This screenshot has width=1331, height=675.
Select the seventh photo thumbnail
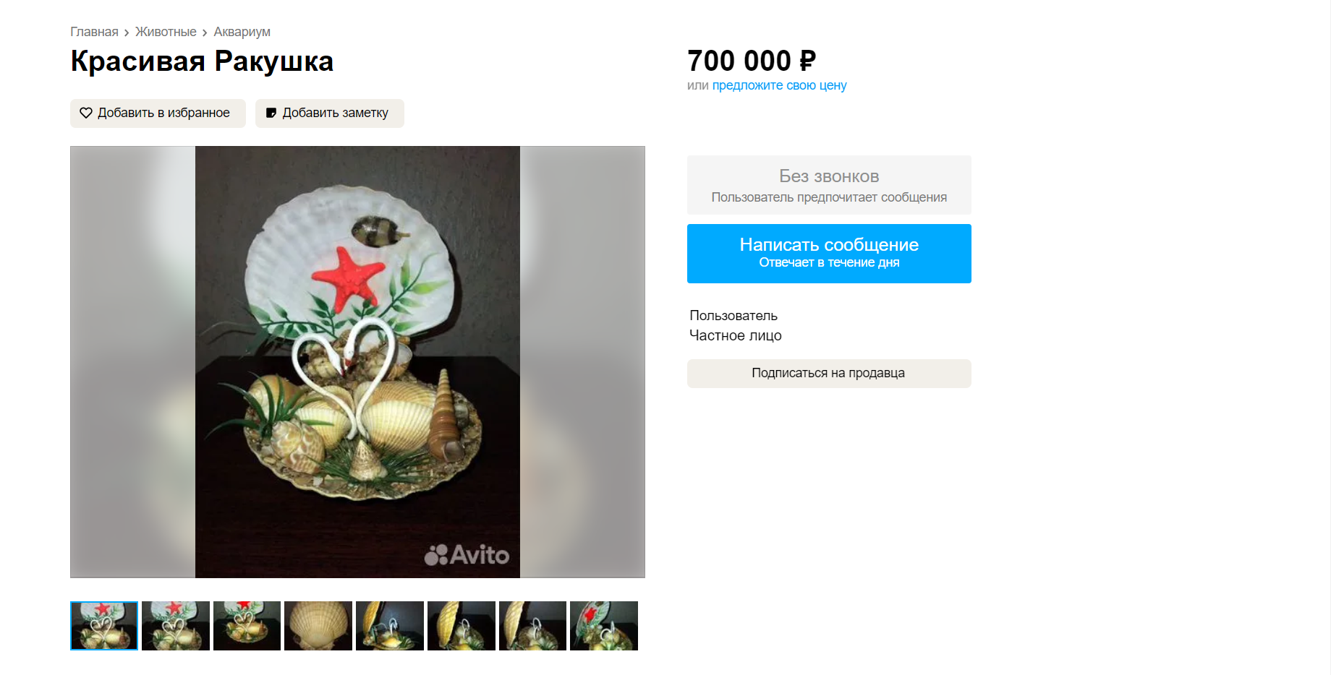tap(532, 626)
